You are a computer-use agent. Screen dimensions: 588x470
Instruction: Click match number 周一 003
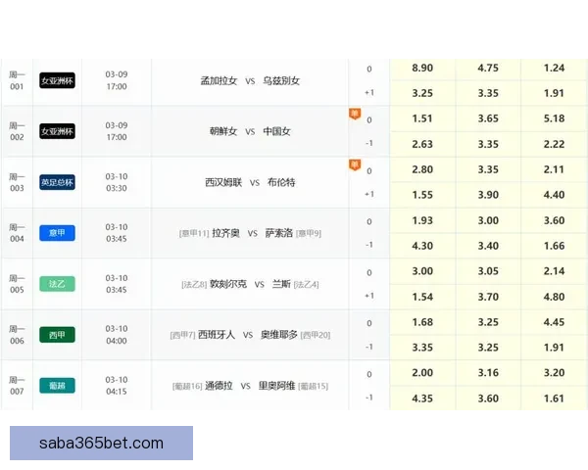tap(17, 182)
